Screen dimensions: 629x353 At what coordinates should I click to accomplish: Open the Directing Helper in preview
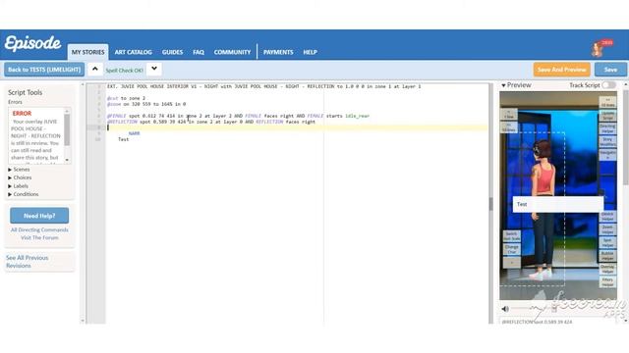coord(607,128)
